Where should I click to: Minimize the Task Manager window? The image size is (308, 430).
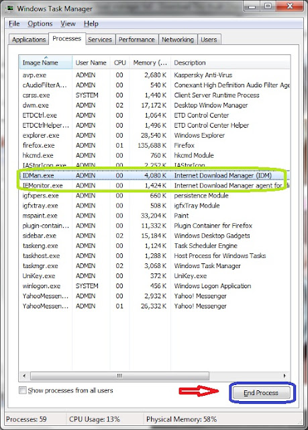tap(252, 7)
